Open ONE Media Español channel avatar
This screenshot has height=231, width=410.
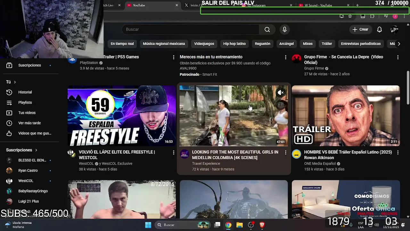(297, 154)
